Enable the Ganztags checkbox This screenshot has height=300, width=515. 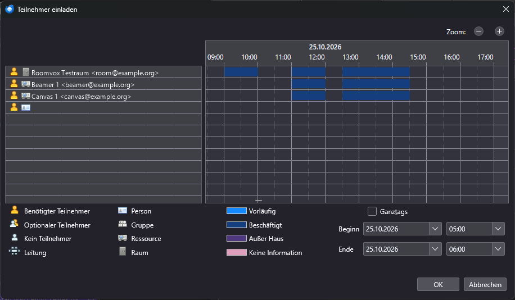(x=372, y=211)
